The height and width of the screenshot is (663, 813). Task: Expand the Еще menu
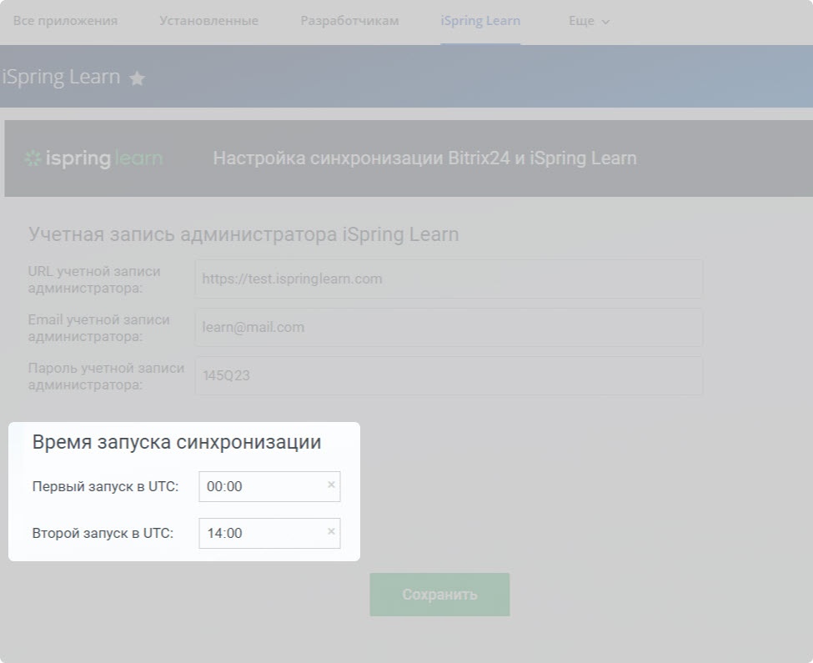(589, 21)
